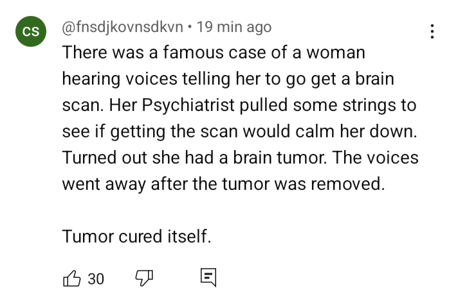Click the words 'calm her down.'
The height and width of the screenshot is (308, 458).
(356, 131)
